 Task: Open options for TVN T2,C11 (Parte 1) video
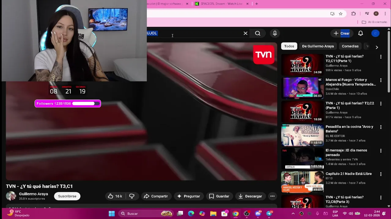coord(381,57)
